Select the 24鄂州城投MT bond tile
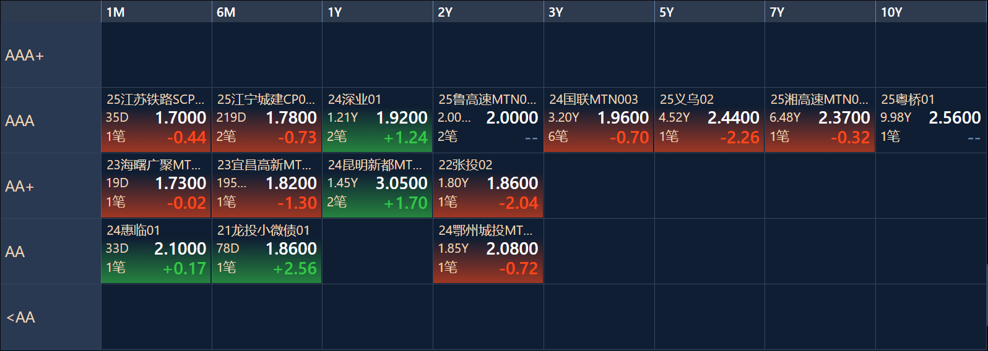The width and height of the screenshot is (988, 351). coord(488,251)
